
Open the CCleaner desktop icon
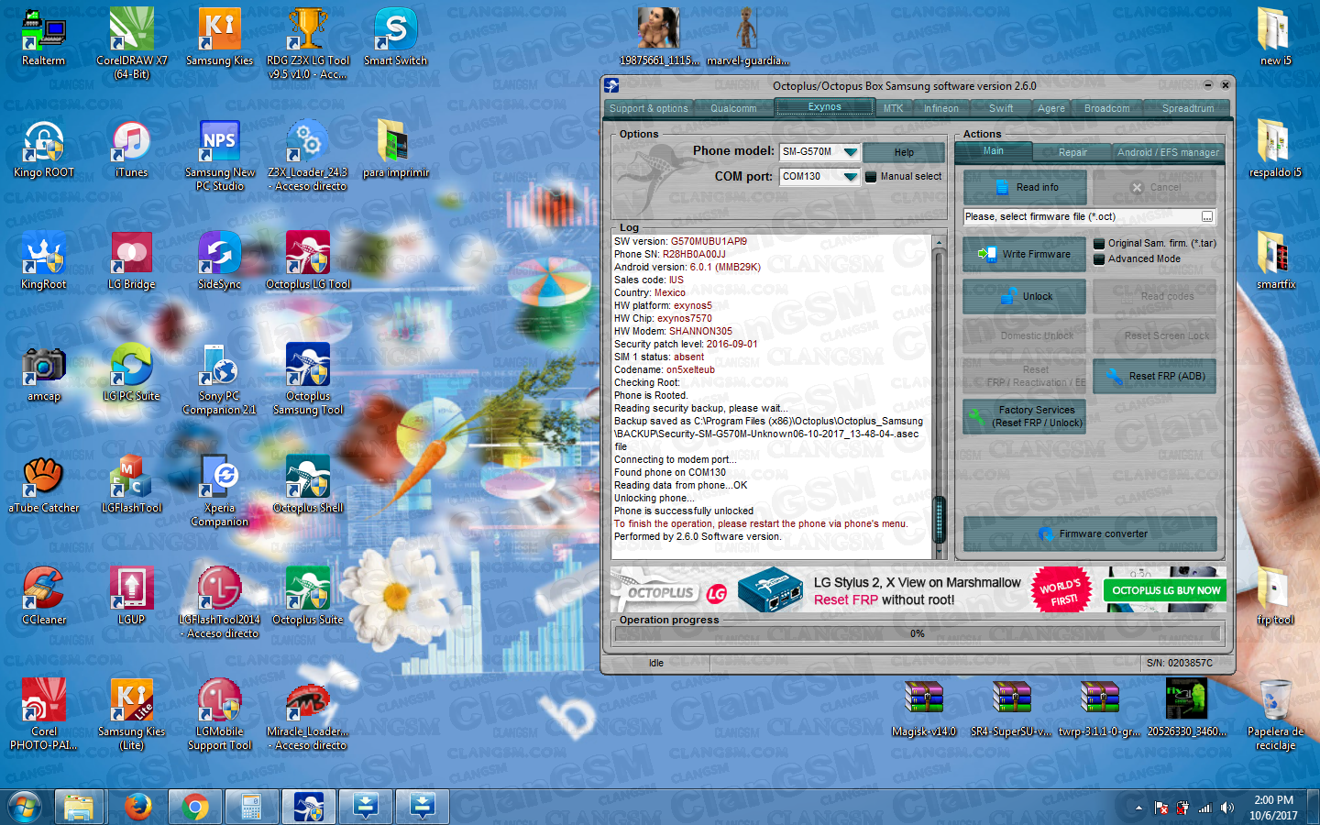pyautogui.click(x=44, y=596)
